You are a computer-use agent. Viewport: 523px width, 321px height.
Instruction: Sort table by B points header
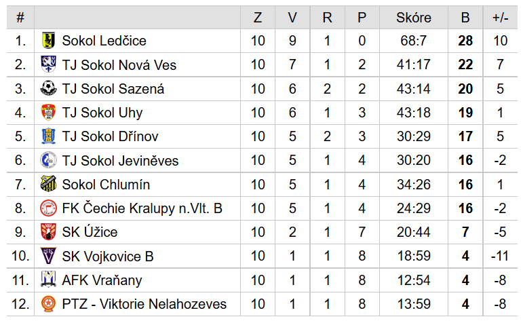click(x=465, y=18)
